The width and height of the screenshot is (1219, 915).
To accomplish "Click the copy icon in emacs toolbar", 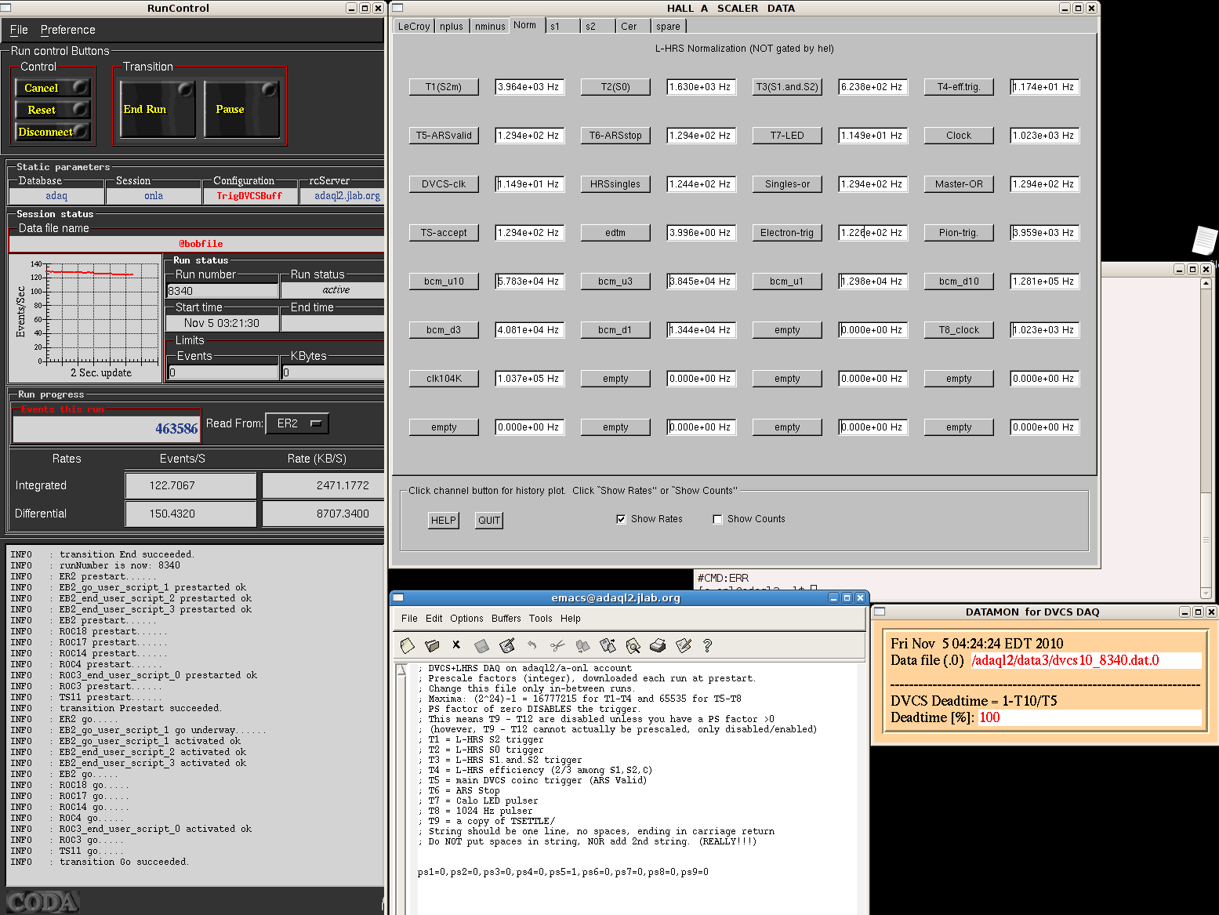I will click(x=582, y=646).
